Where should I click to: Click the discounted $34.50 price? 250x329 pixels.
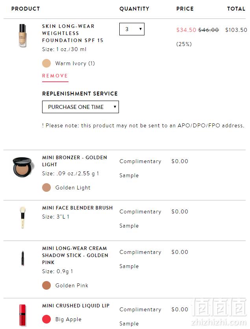click(x=186, y=30)
